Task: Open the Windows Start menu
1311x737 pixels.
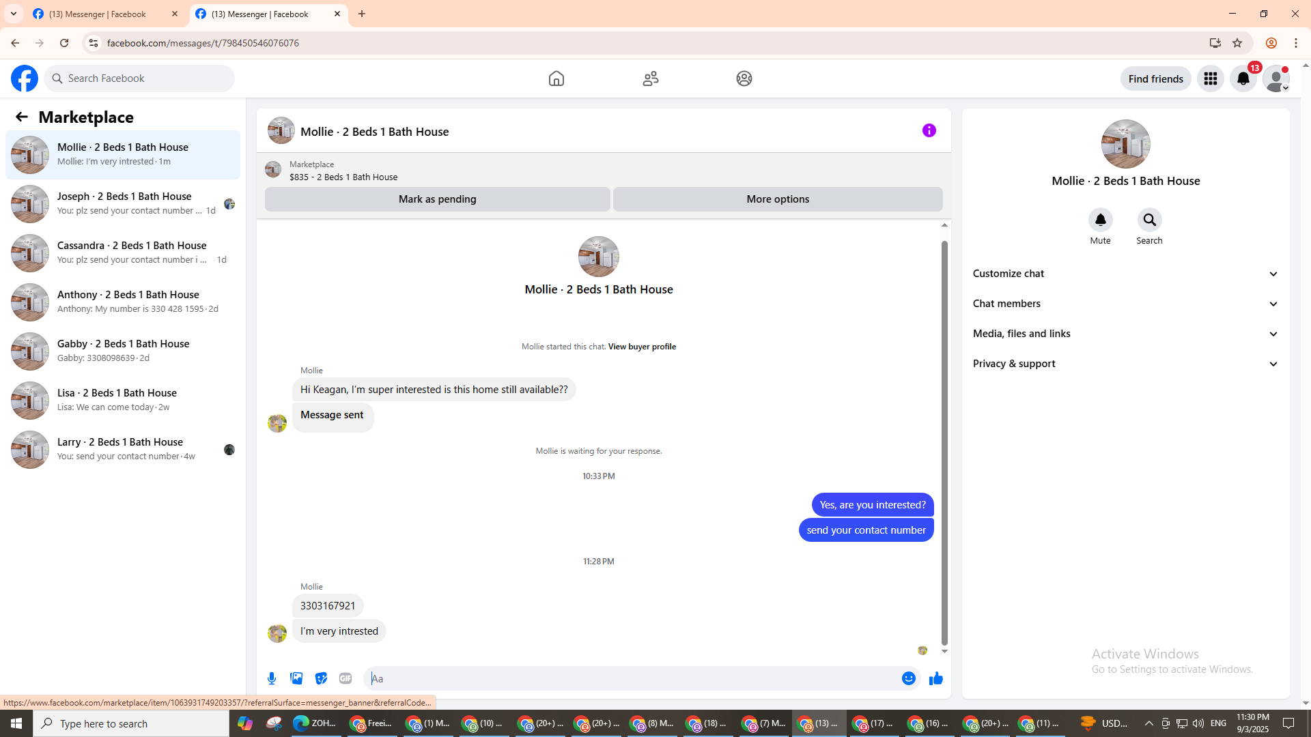Action: (16, 723)
